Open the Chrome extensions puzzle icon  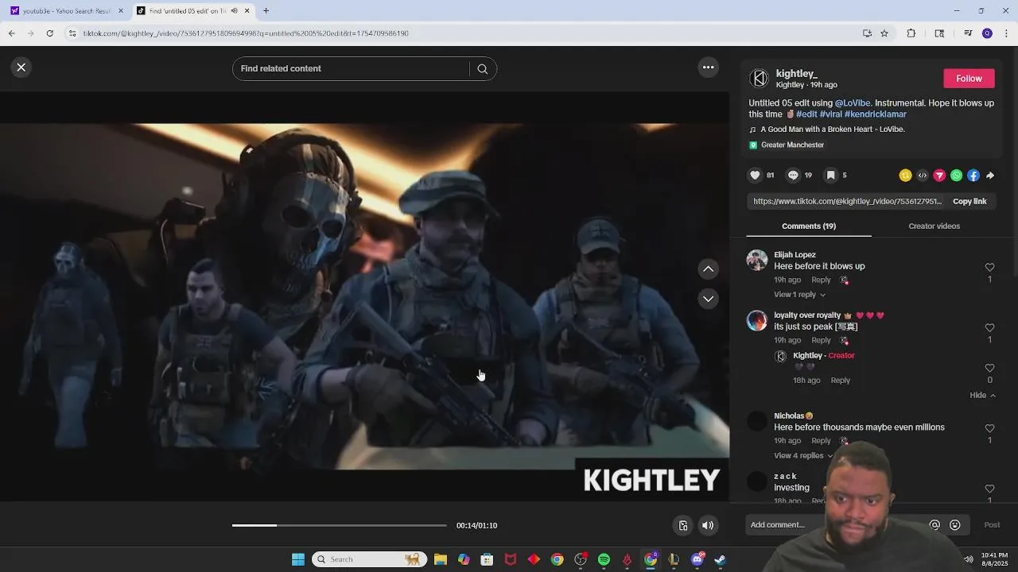coord(911,33)
